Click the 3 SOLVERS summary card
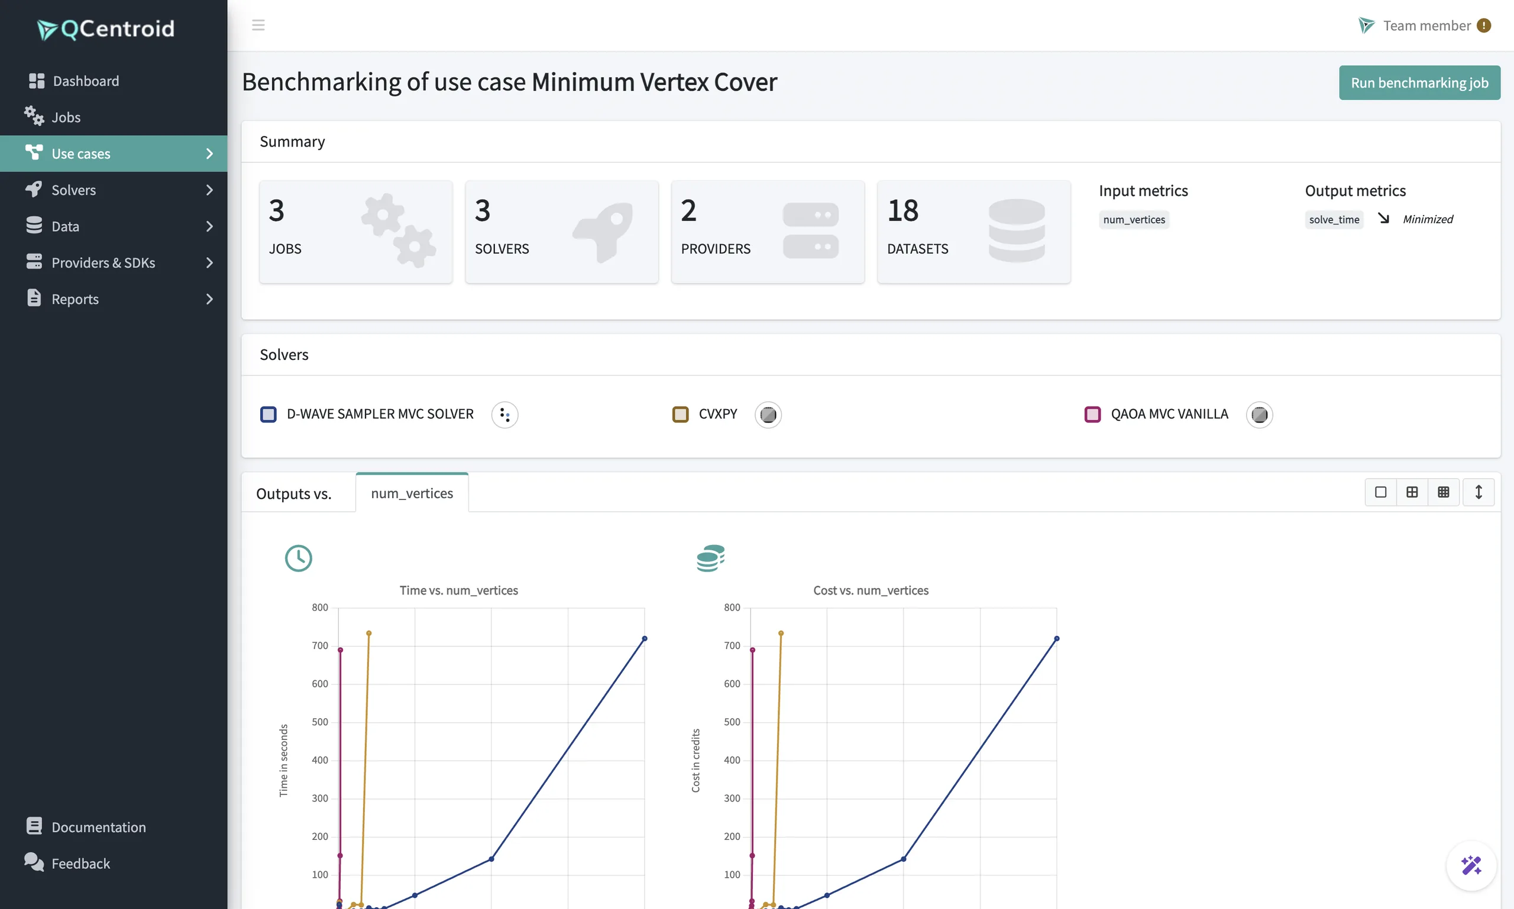This screenshot has height=909, width=1514. pos(561,232)
